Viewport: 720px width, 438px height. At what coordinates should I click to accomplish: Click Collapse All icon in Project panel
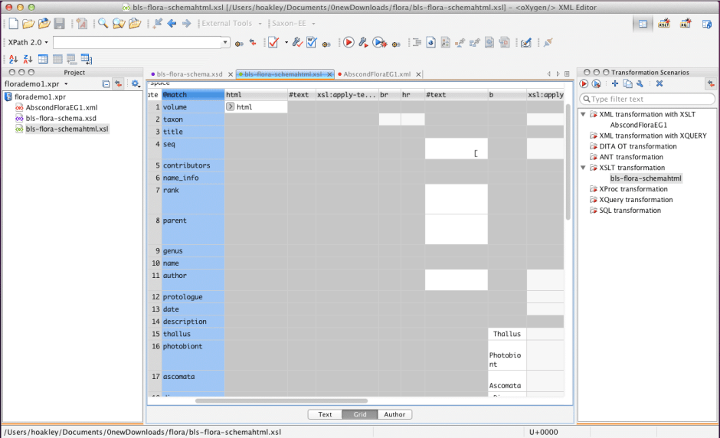(x=106, y=84)
